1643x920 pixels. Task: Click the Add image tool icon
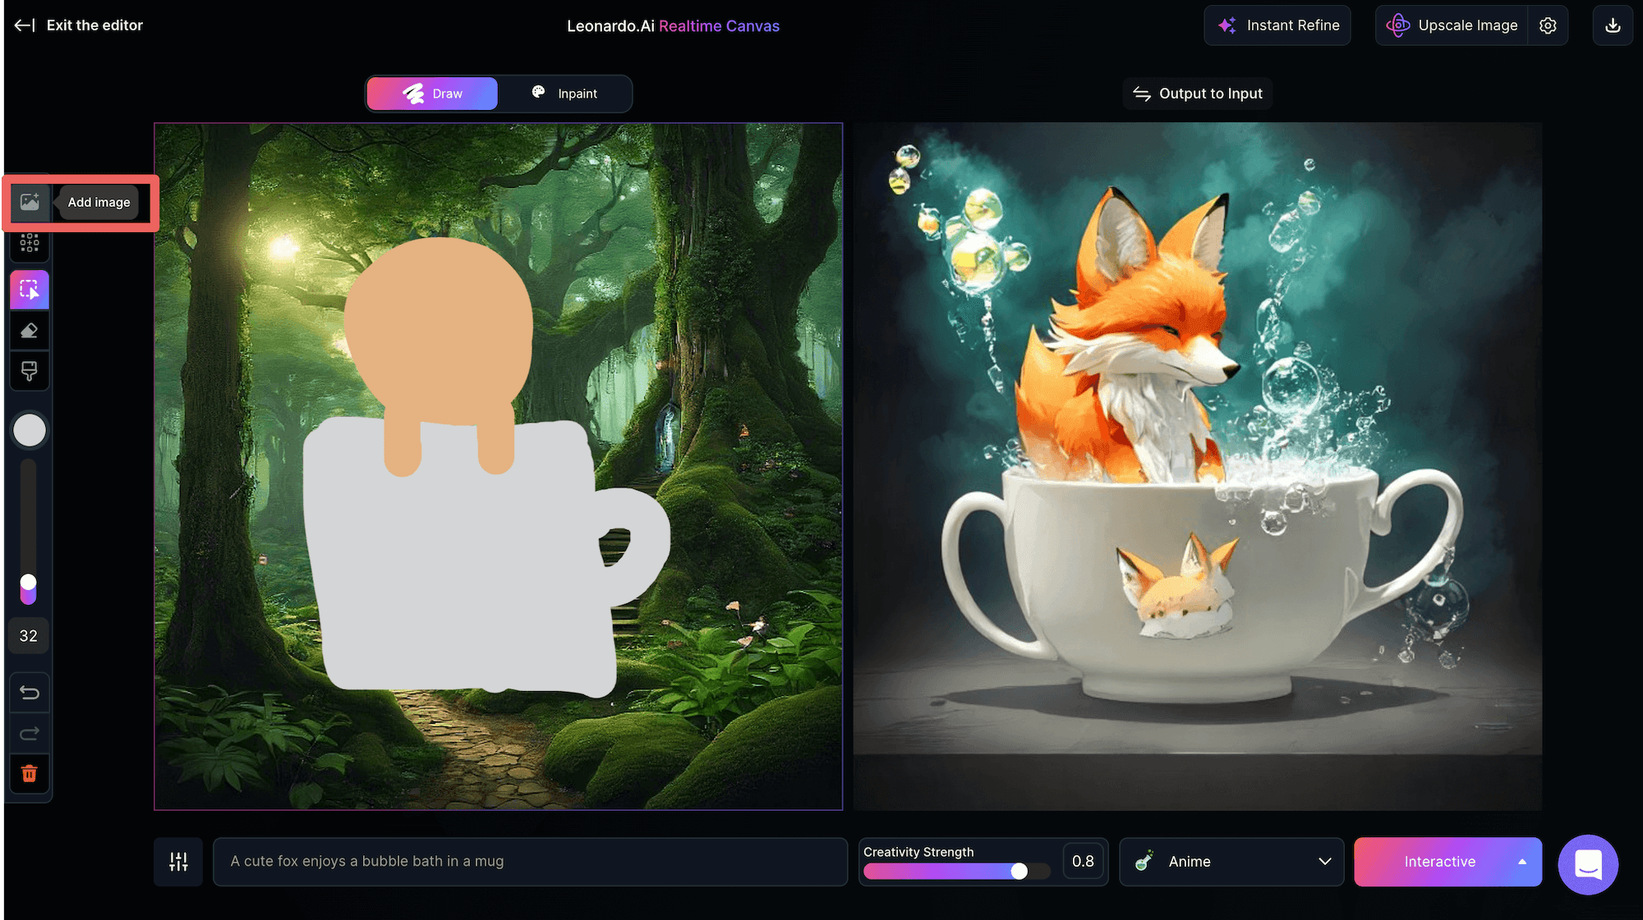tap(30, 202)
